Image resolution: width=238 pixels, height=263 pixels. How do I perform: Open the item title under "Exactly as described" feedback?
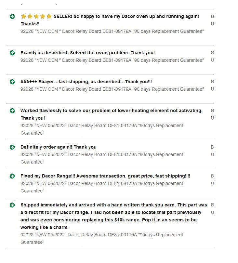112,60
